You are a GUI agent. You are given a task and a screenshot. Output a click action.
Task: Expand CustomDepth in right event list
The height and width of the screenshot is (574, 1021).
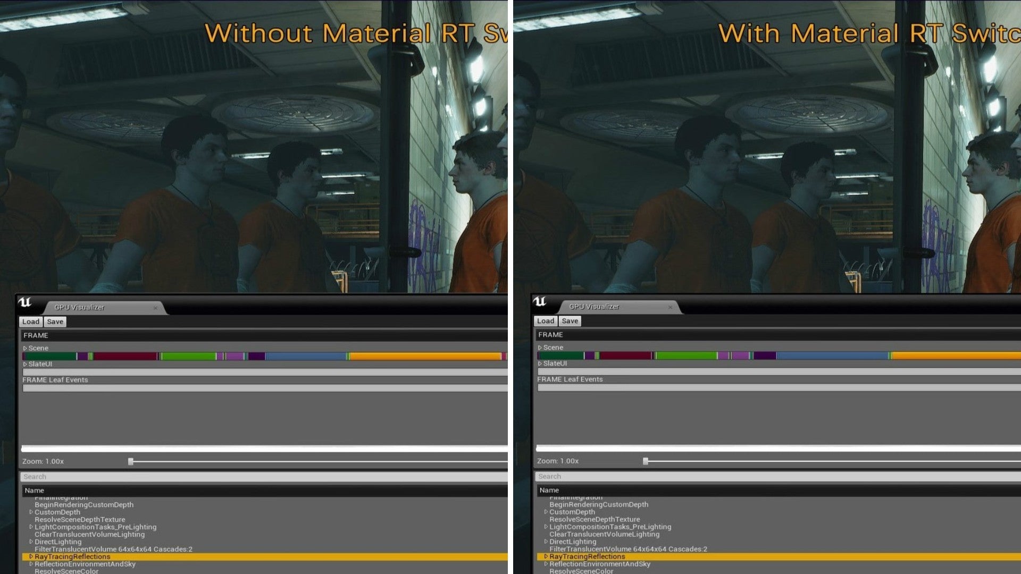tap(546, 512)
